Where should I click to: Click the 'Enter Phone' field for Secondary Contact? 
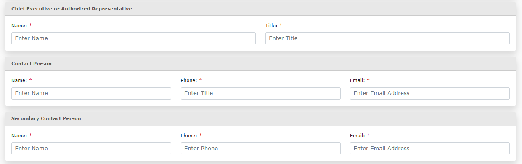pos(261,148)
